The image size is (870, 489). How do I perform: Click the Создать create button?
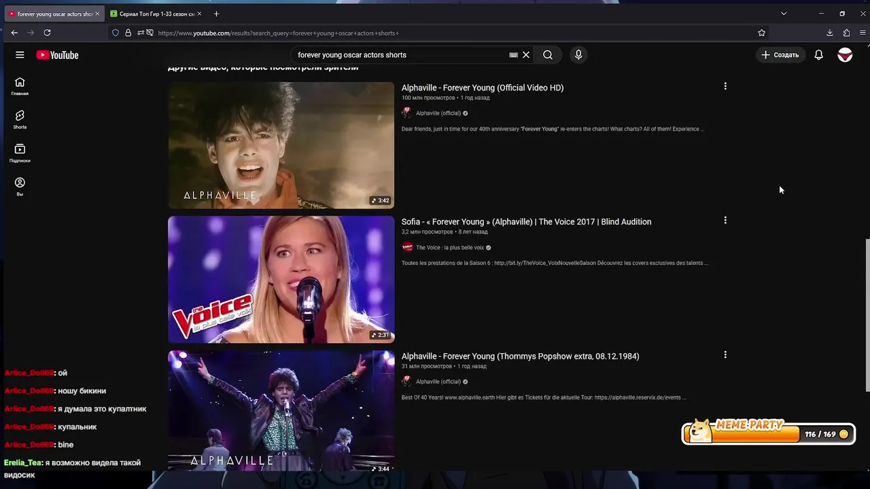point(780,55)
